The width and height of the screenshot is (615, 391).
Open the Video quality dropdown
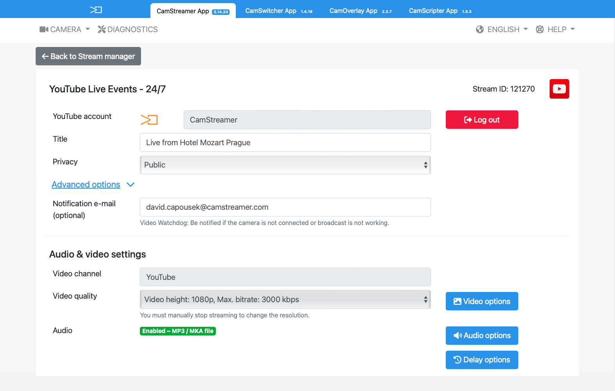[x=285, y=299]
